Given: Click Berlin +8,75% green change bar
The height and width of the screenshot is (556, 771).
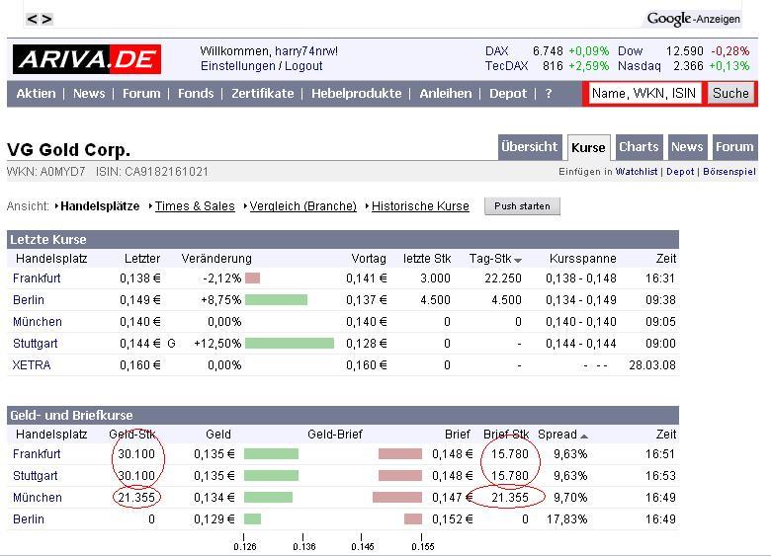Looking at the screenshot, I should coord(277,300).
